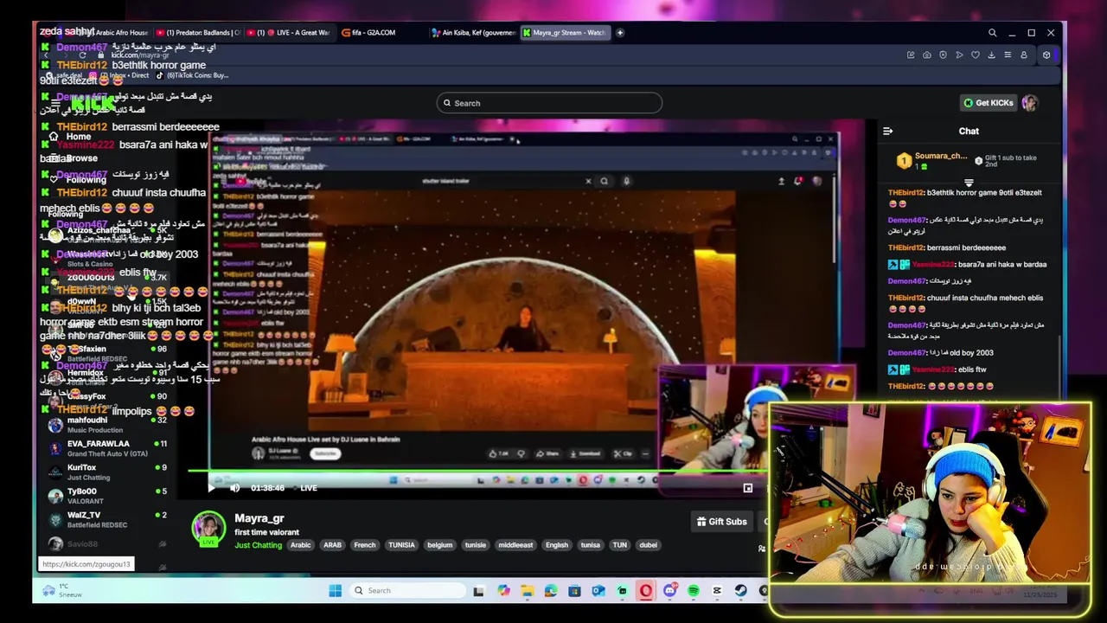This screenshot has width=1107, height=623.
Task: Switch to the LIVE - A Great War tab
Action: click(289, 33)
